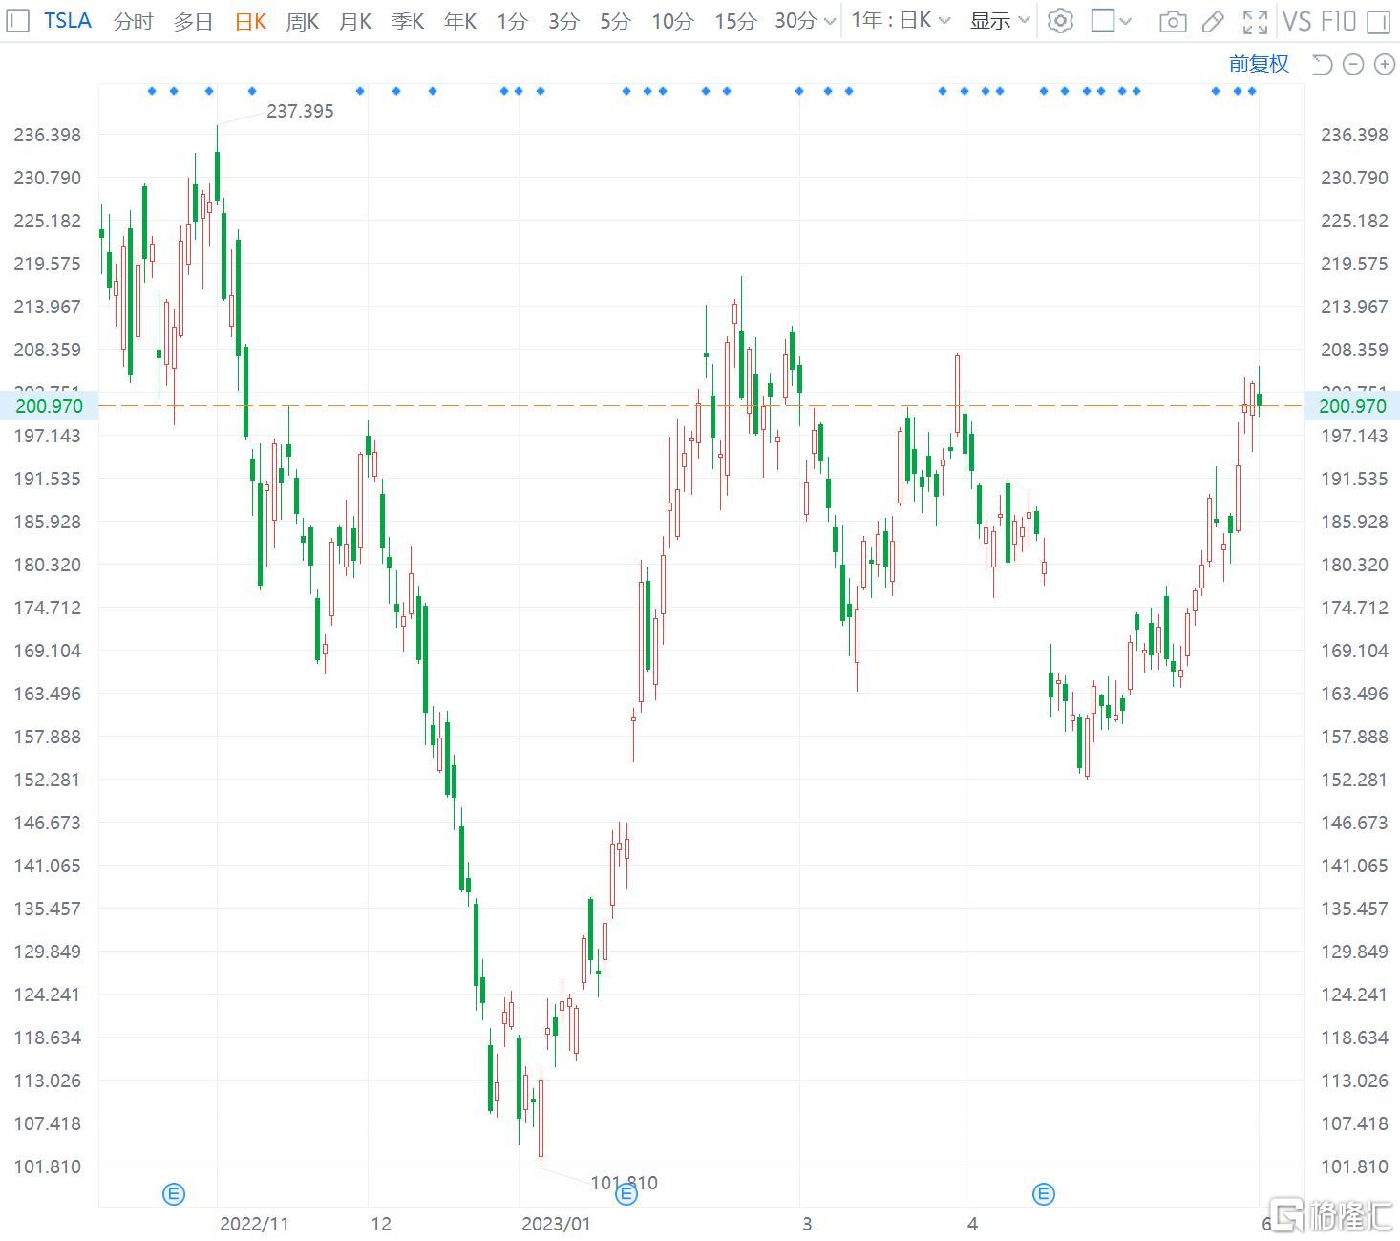
Task: Switch to 30分 interval
Action: tap(796, 20)
